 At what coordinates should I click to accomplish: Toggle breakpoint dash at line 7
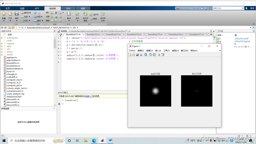(x=61, y=59)
